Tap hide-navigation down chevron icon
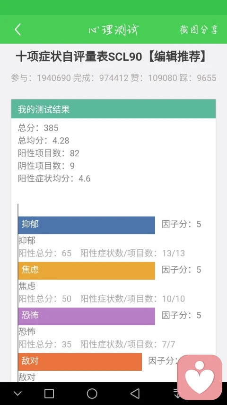This screenshot has height=405, width=227. click(17, 394)
